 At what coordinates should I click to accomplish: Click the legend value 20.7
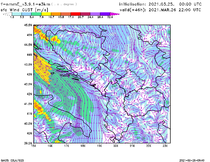[81, 17]
